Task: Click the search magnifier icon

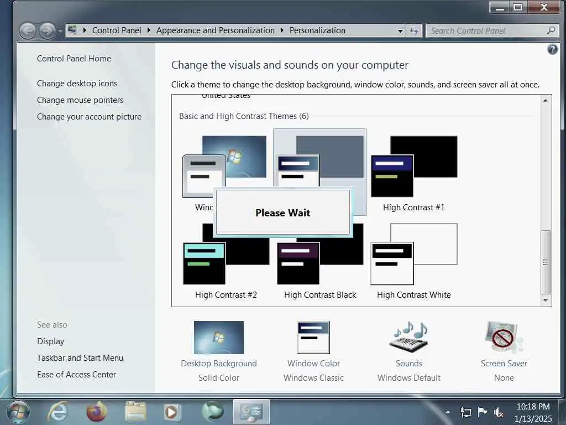Action: [x=551, y=31]
